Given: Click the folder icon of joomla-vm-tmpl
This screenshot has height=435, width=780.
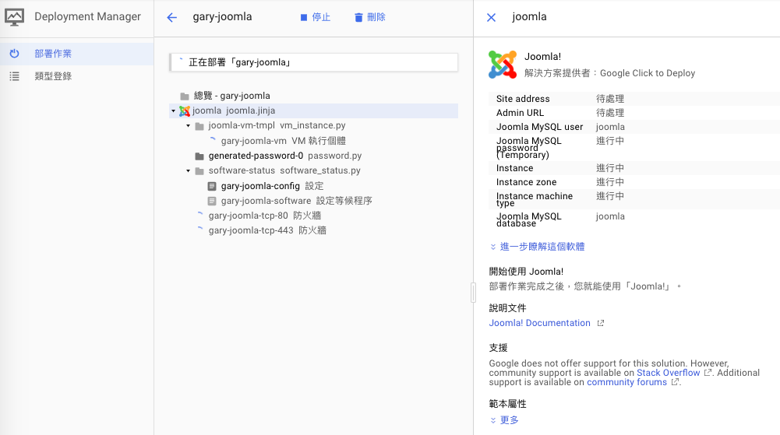Looking at the screenshot, I should [199, 126].
